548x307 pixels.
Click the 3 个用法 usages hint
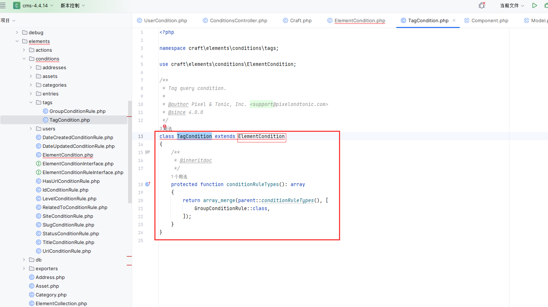point(166,129)
